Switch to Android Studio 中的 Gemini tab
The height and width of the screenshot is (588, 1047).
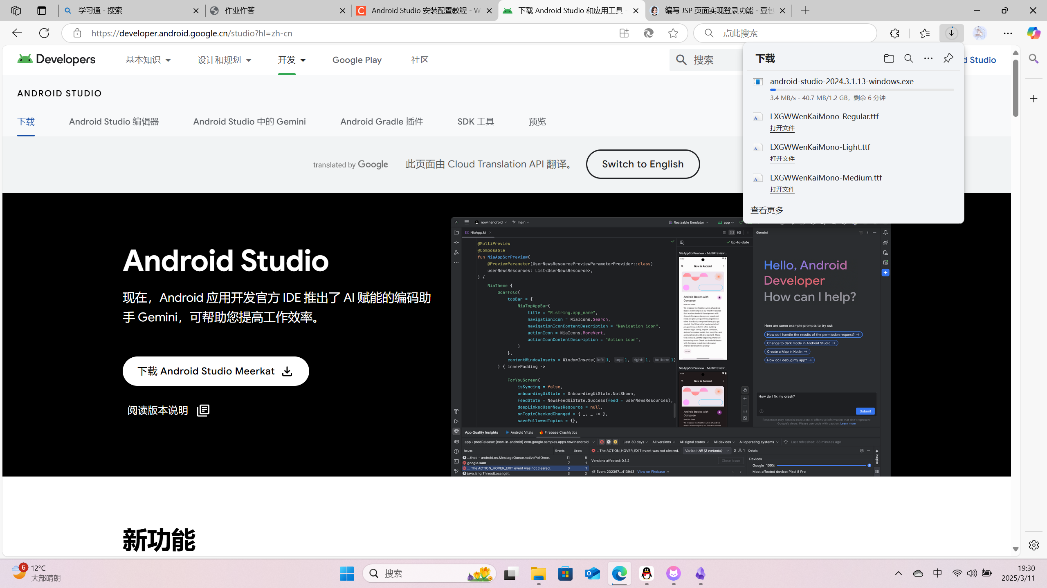(x=249, y=122)
